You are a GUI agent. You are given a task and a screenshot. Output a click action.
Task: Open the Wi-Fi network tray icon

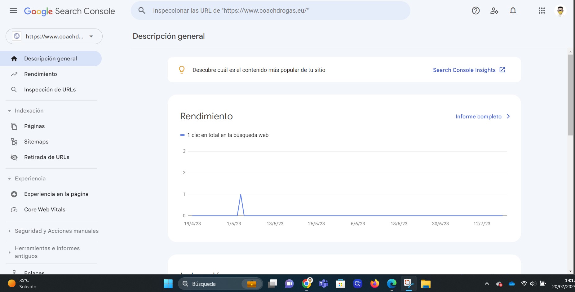[524, 284]
